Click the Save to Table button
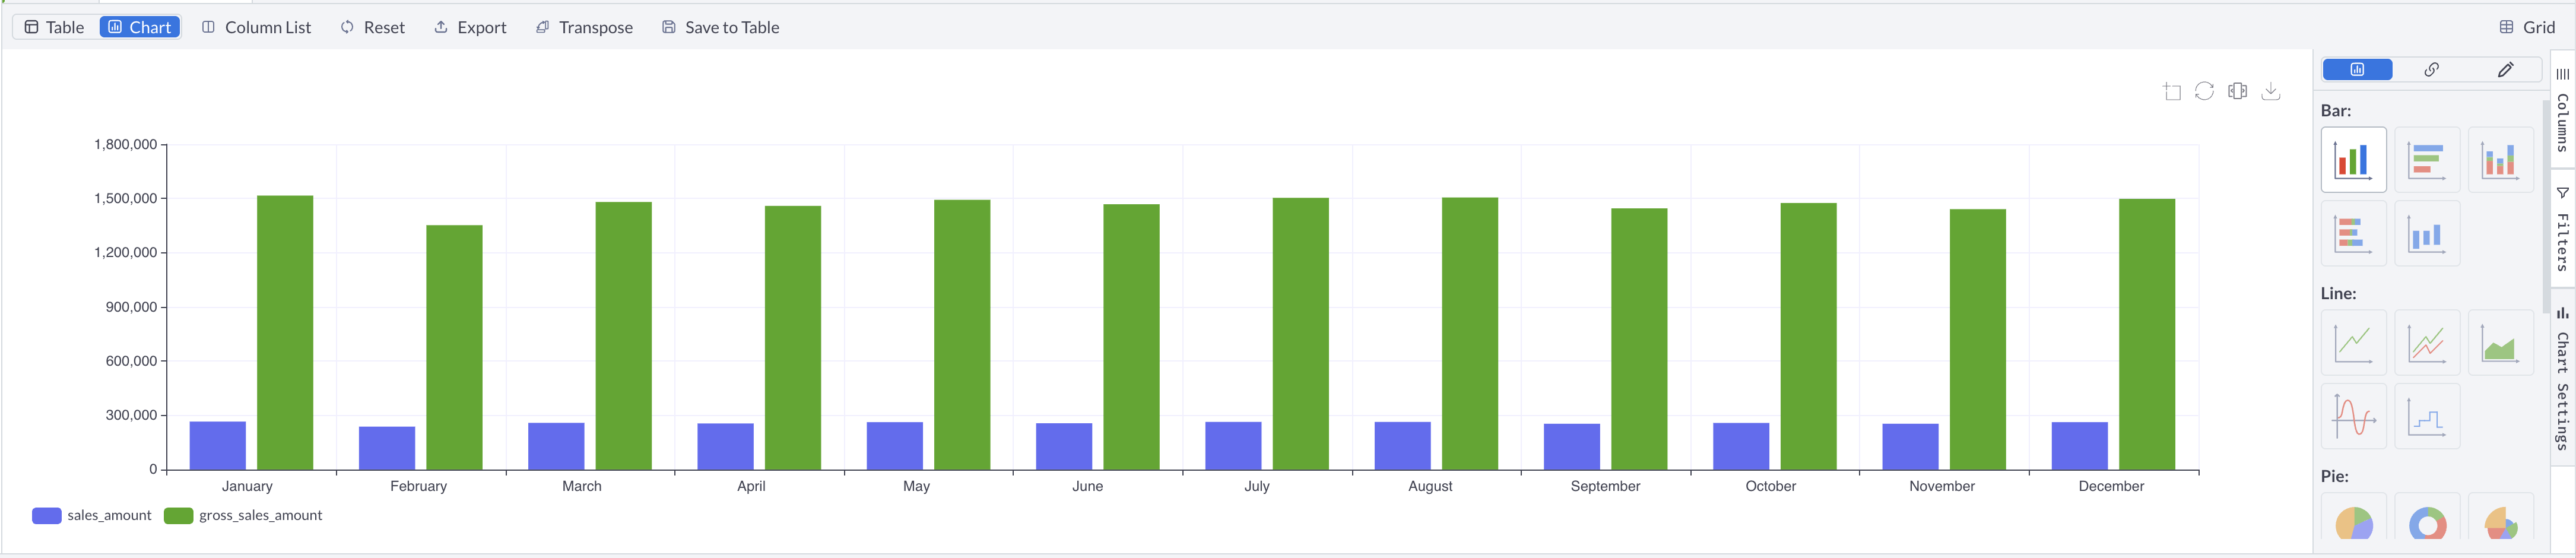 [x=720, y=27]
